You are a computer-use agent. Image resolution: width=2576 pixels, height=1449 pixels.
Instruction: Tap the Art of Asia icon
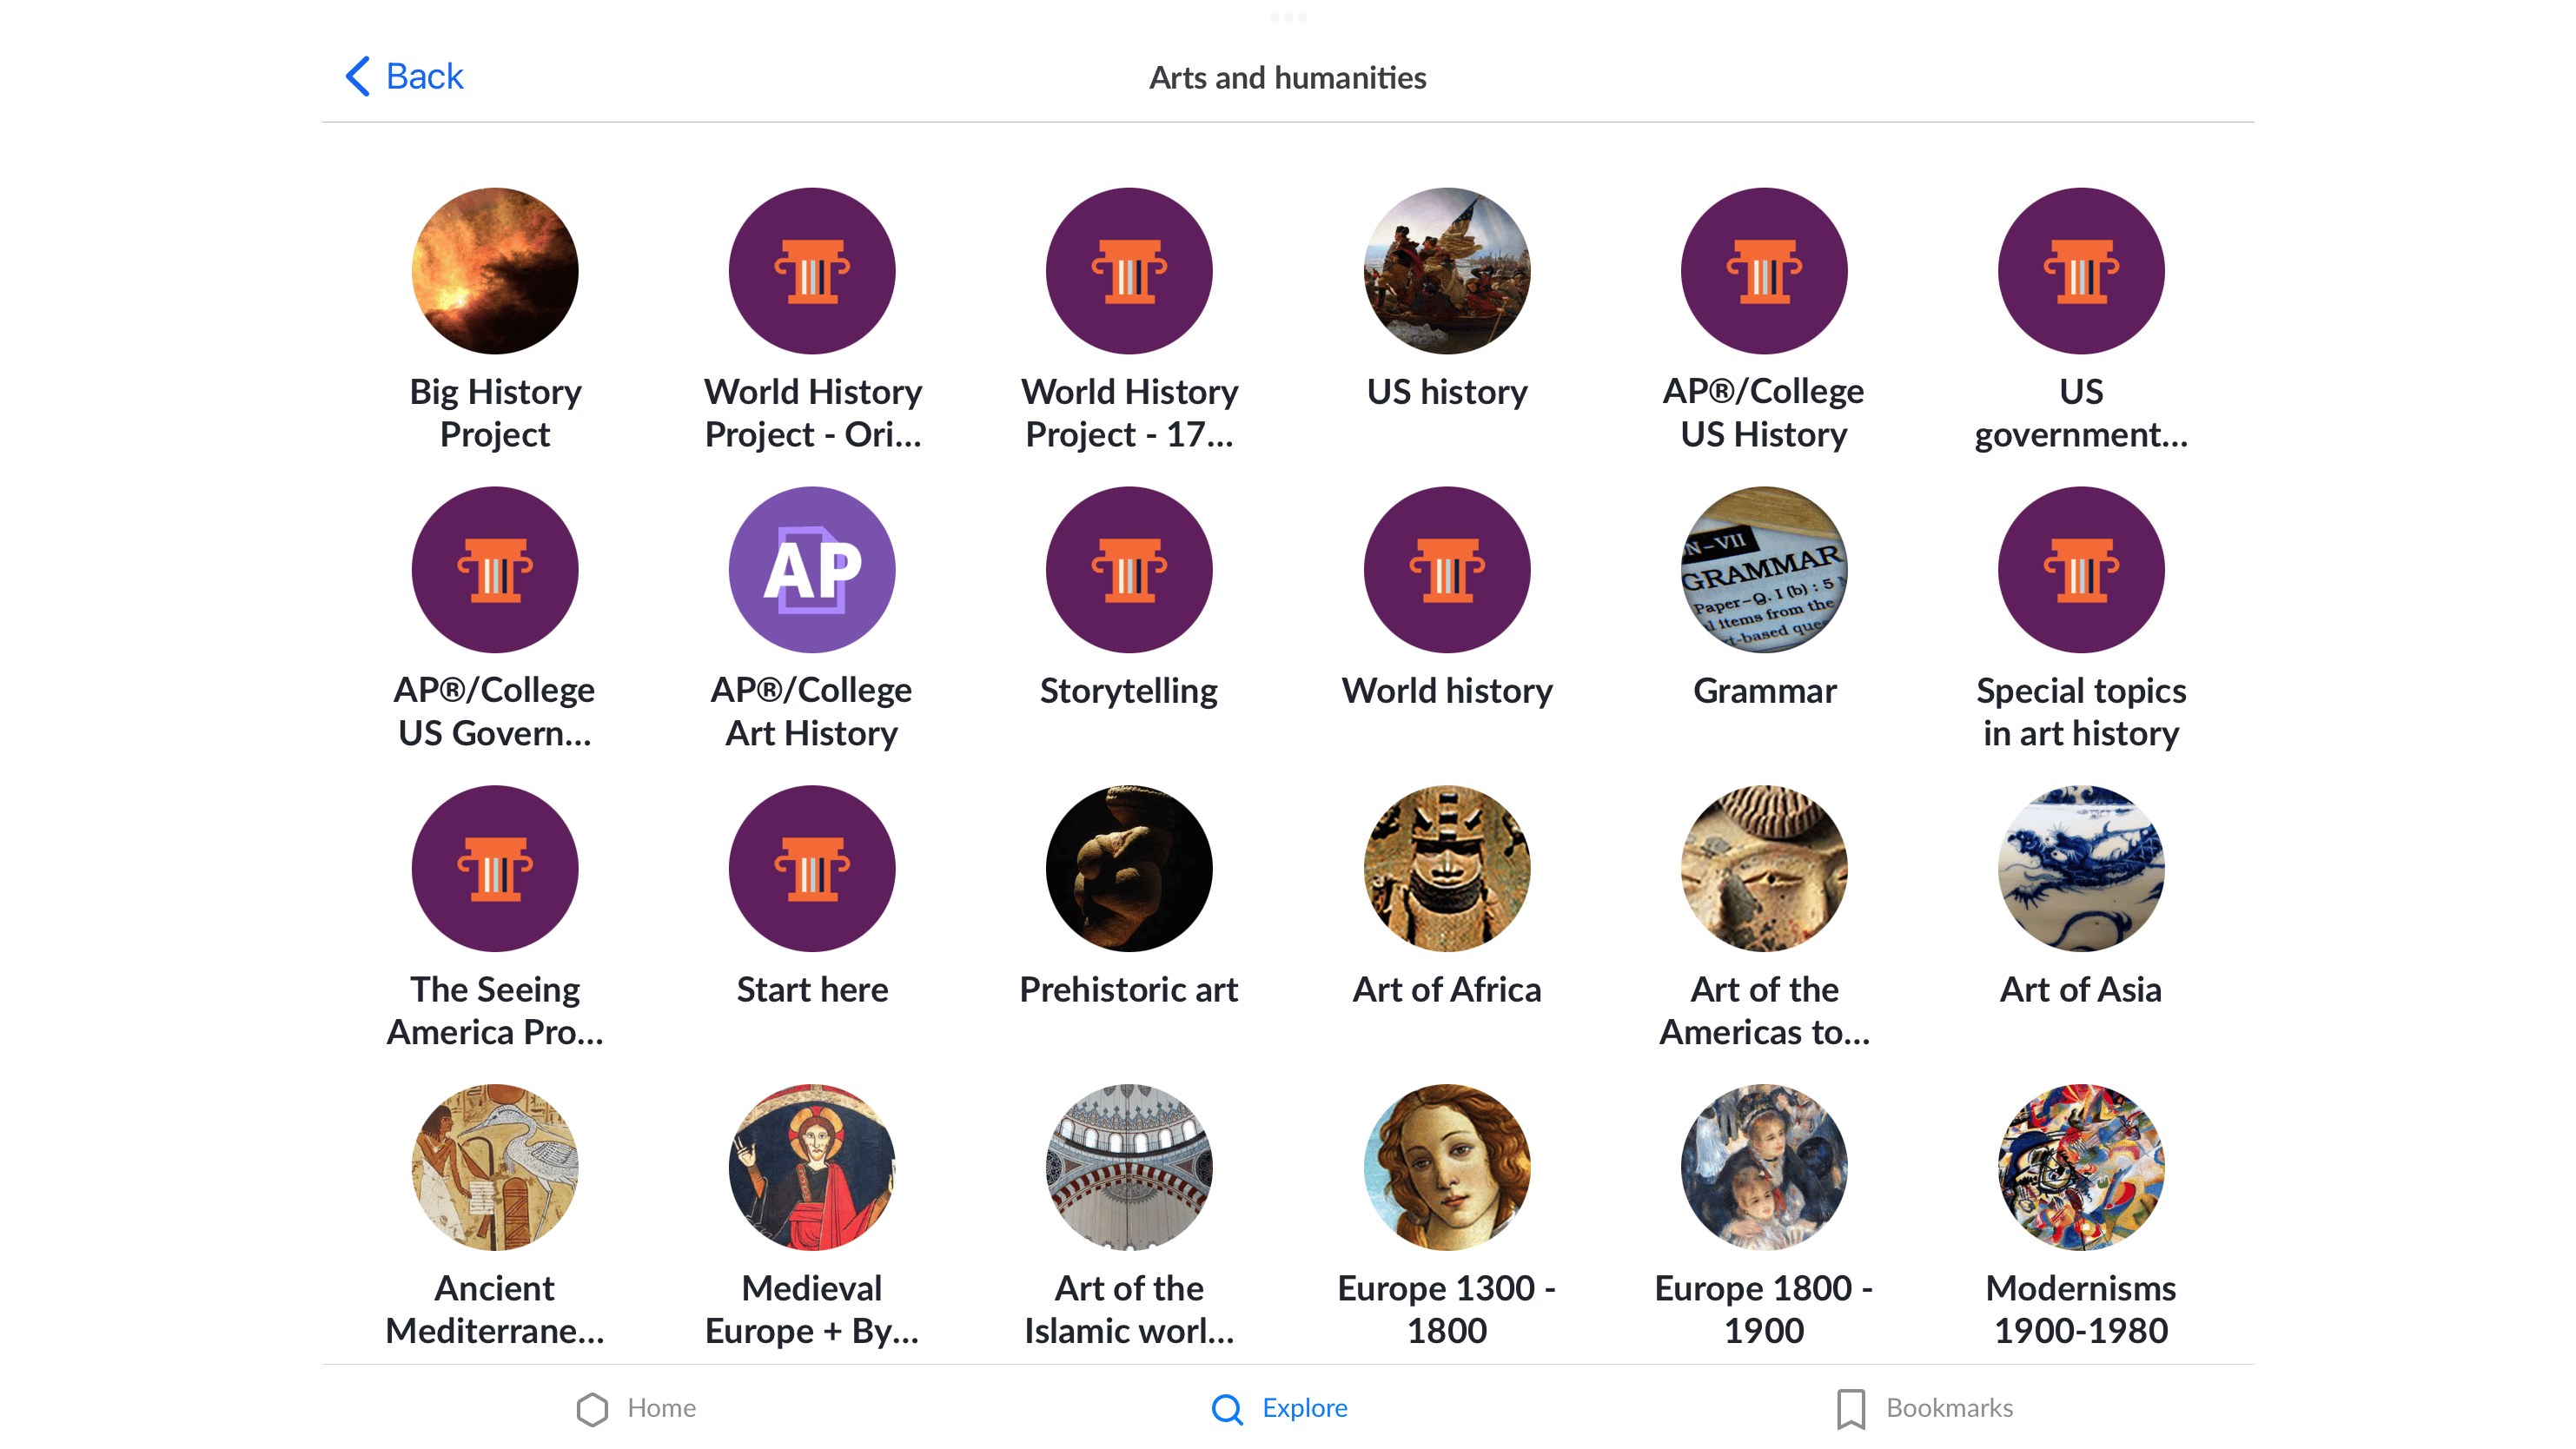click(2081, 868)
